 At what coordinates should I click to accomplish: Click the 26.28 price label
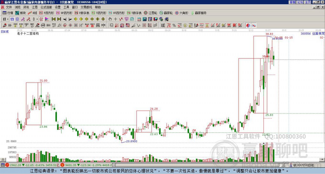click(154, 109)
